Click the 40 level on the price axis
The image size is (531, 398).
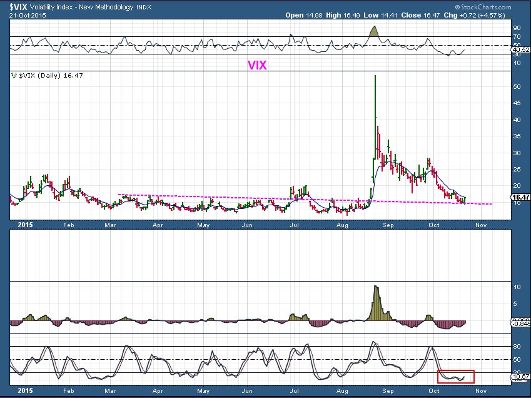pos(517,120)
